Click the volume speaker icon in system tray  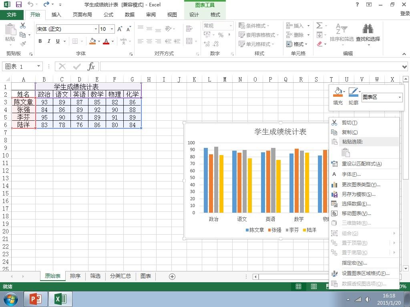pyautogui.click(x=368, y=299)
